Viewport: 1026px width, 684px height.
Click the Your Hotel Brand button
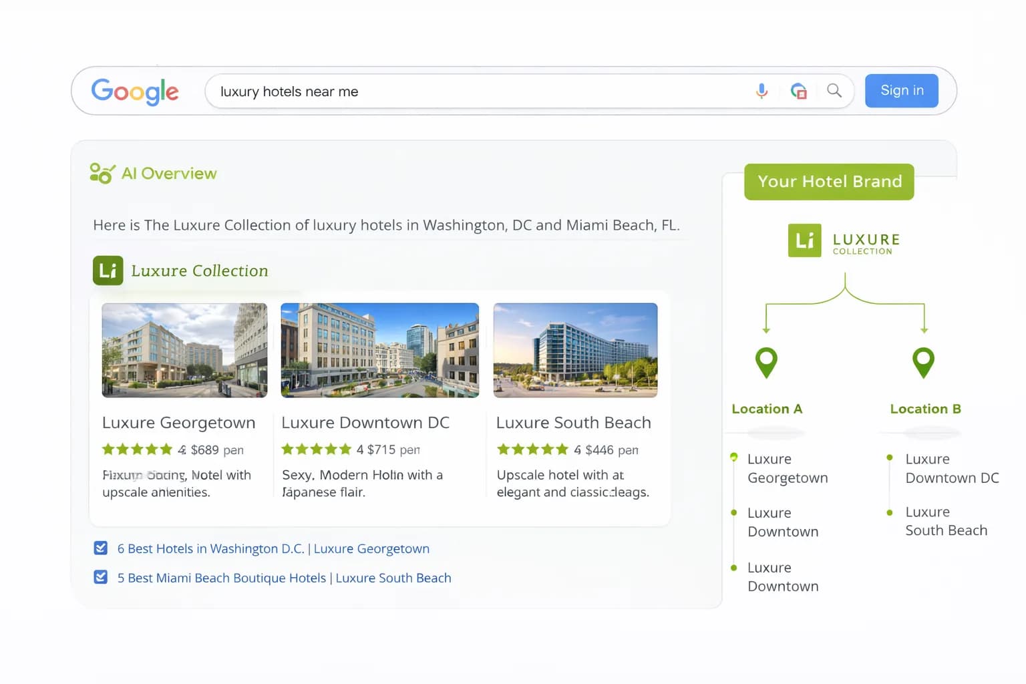pos(829,182)
